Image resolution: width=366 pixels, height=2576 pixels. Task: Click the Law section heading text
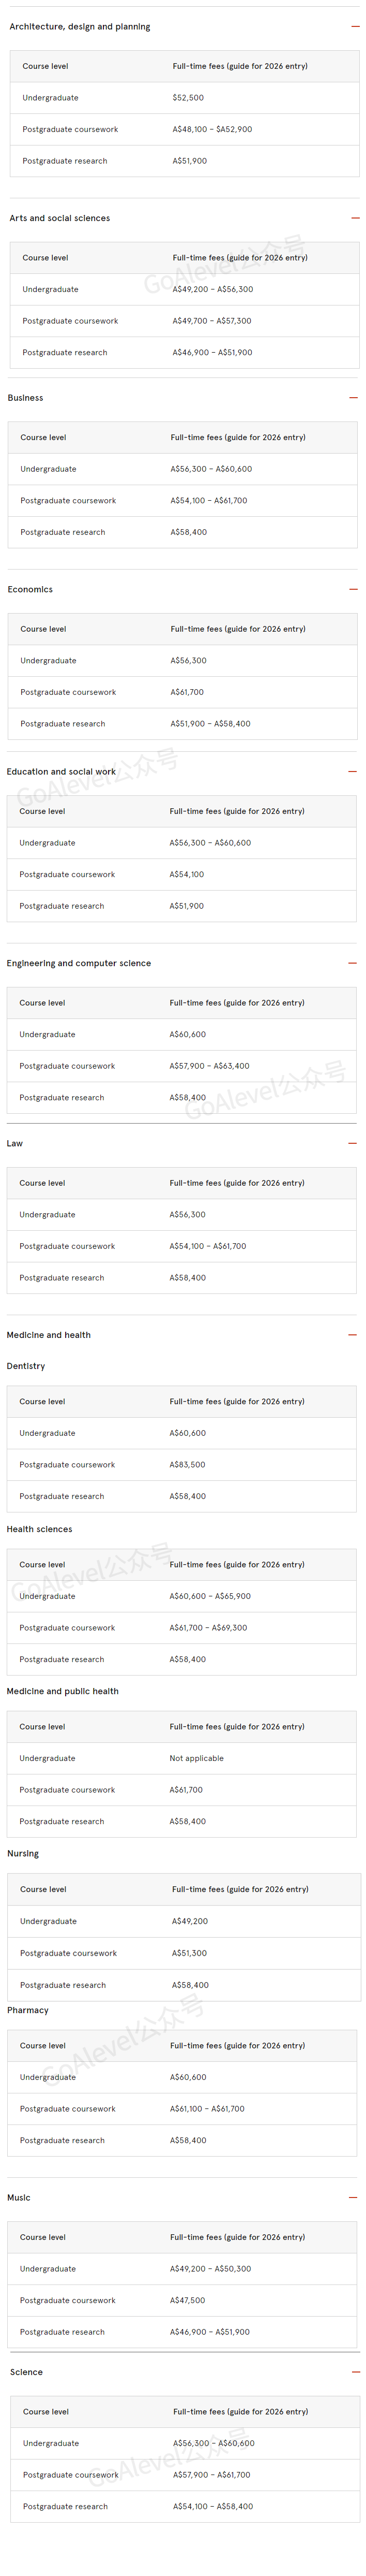[15, 1143]
